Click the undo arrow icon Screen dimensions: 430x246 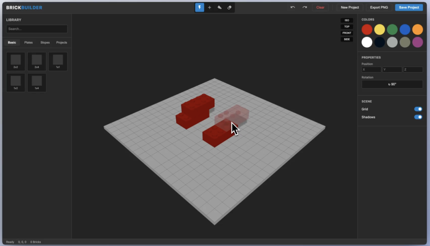(293, 8)
